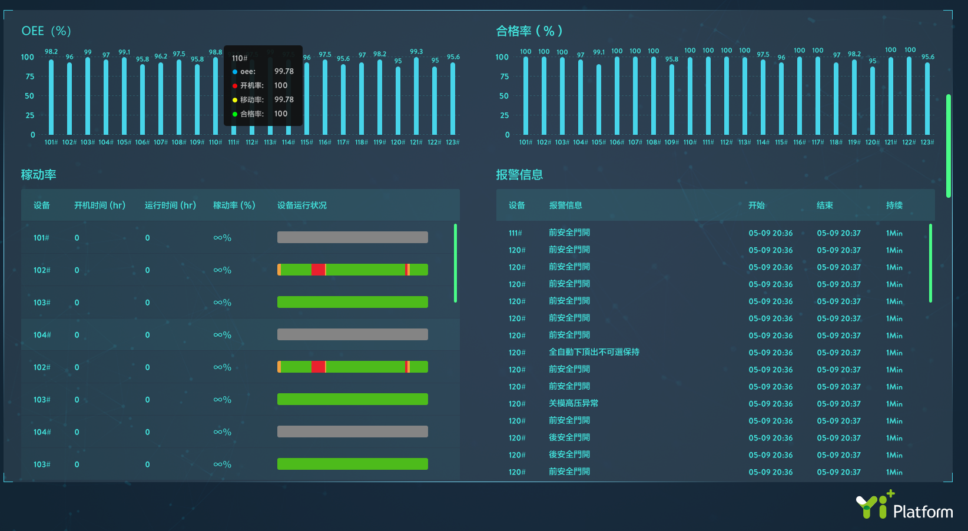
Task: Click the 105# bar in the 合格率 chart
Action: [x=599, y=99]
